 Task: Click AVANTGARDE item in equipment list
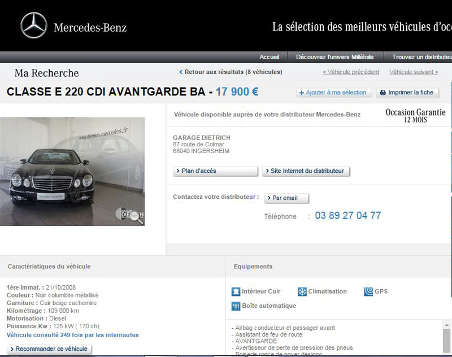click(254, 341)
